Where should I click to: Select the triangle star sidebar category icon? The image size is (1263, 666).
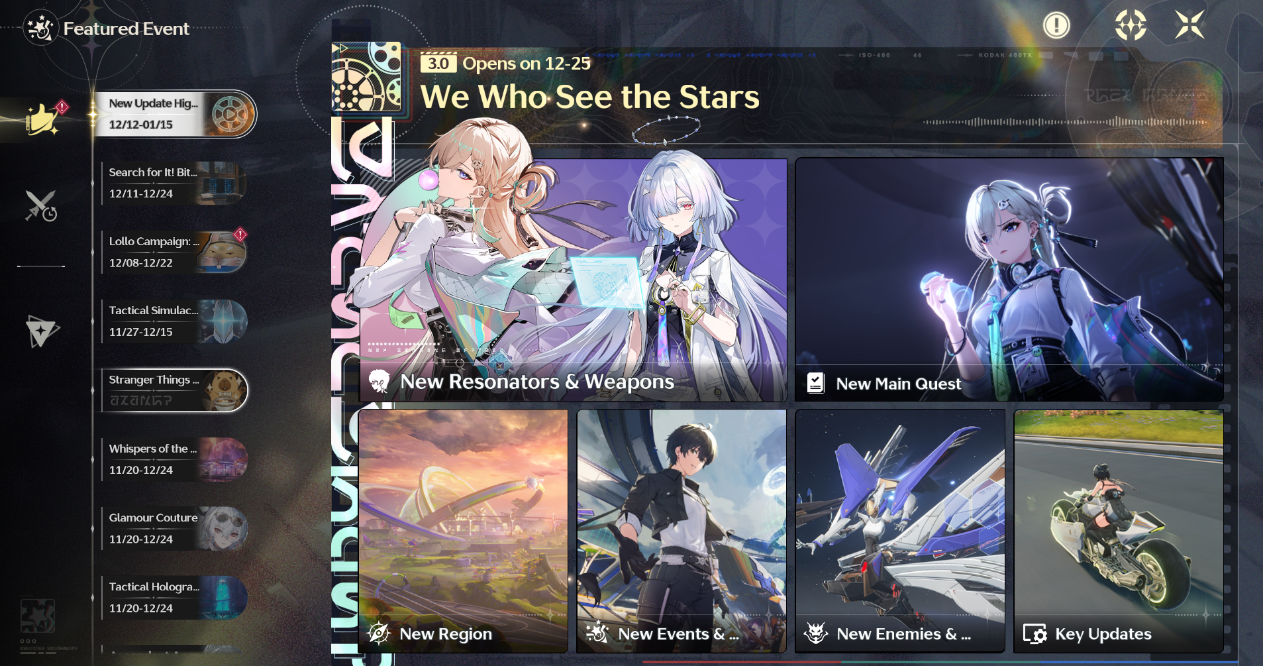42,330
